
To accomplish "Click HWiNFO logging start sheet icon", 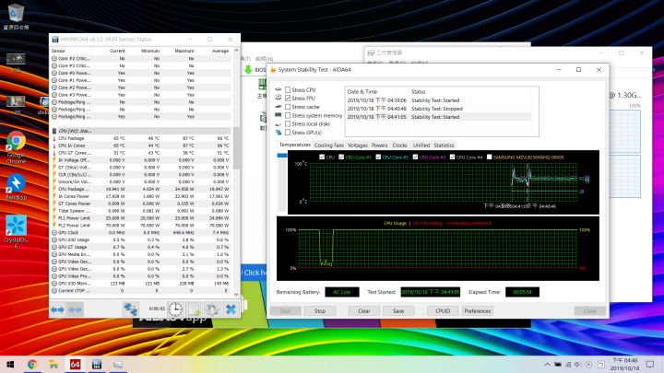I will pos(195,309).
